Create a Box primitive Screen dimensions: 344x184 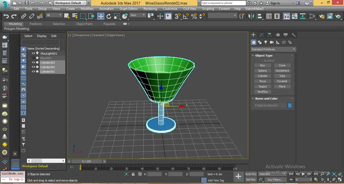coord(263,65)
